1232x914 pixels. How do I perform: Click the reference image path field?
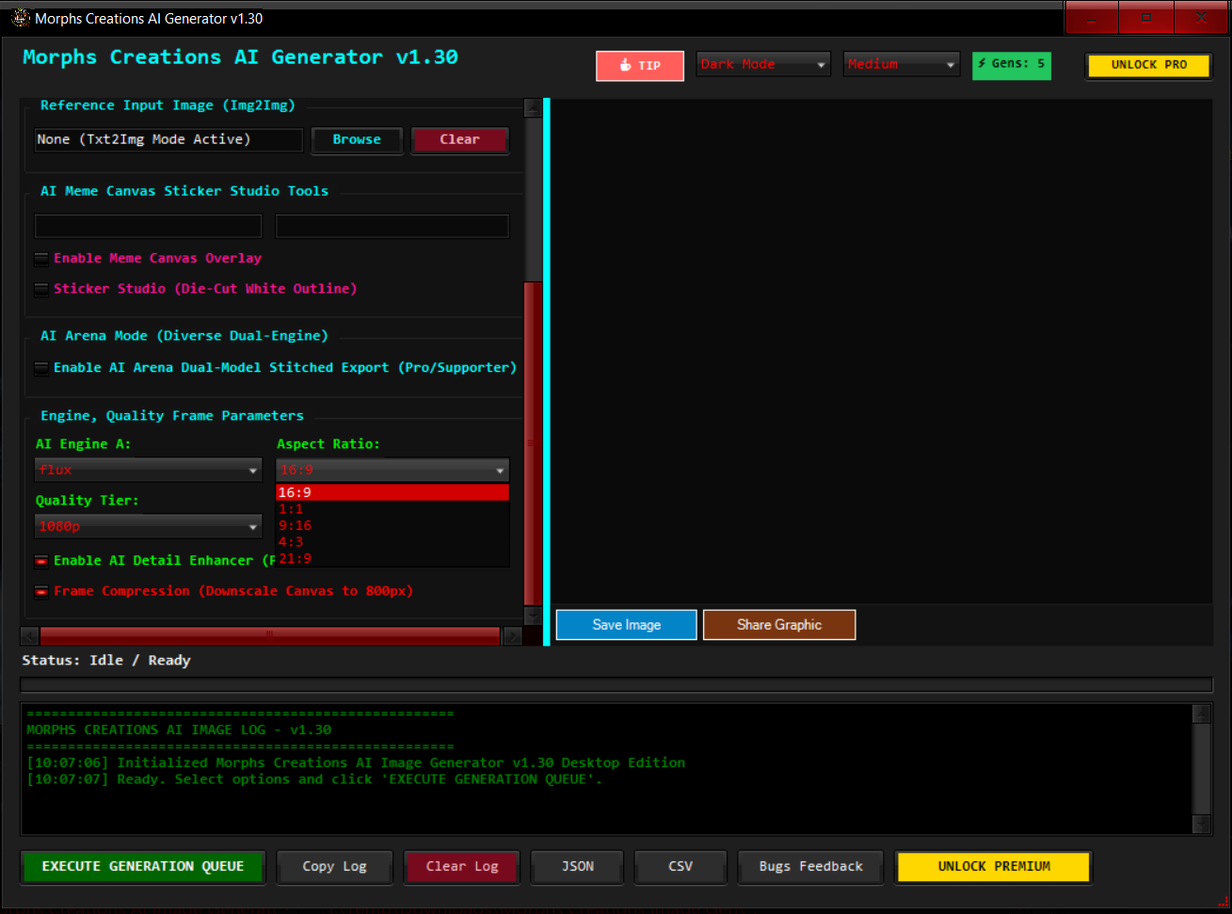[x=168, y=139]
